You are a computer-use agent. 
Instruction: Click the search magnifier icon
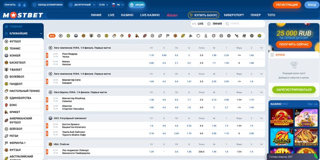click(x=227, y=24)
